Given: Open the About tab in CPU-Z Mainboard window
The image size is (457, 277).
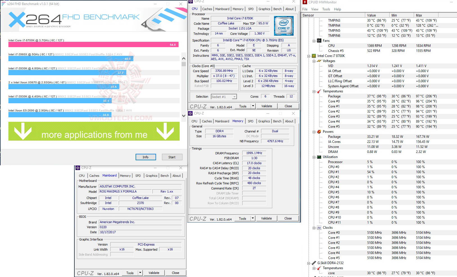Looking at the screenshot, I should coord(177,176).
